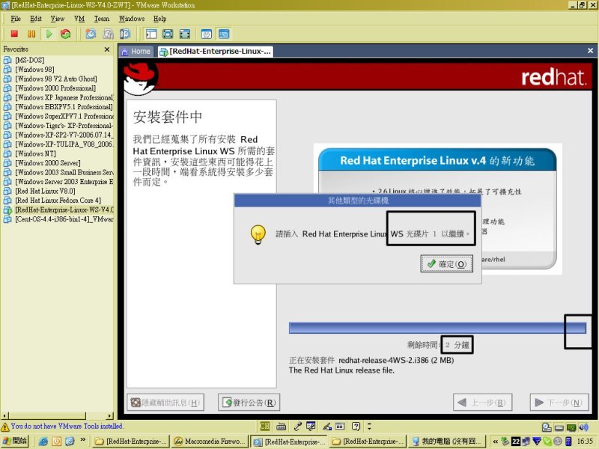The image size is (599, 449).
Task: Select [Windows 2003 Small Business Server] favorite
Action: (x=58, y=172)
